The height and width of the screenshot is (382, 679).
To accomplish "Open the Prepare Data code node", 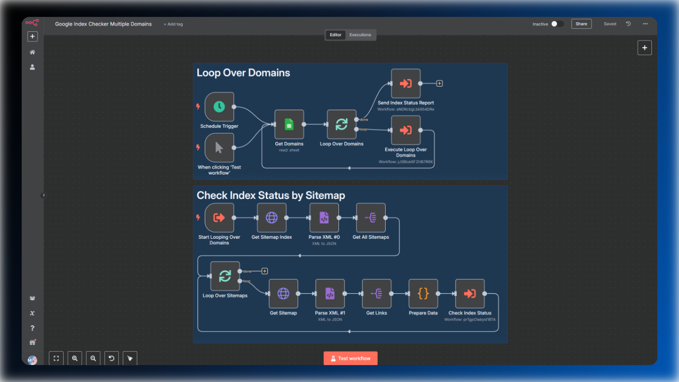I will (423, 293).
